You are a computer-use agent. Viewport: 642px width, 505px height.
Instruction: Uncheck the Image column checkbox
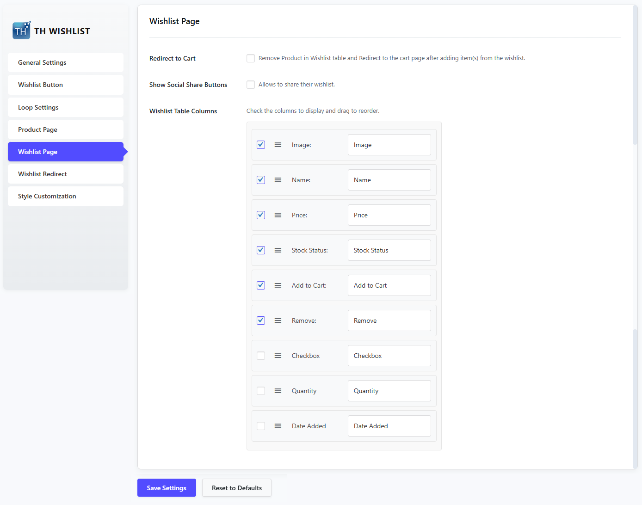(261, 145)
